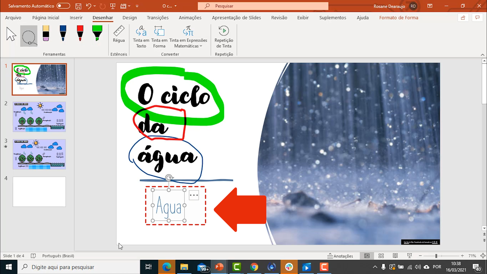
Task: Enable Anotações panel at bottom
Action: click(x=340, y=256)
